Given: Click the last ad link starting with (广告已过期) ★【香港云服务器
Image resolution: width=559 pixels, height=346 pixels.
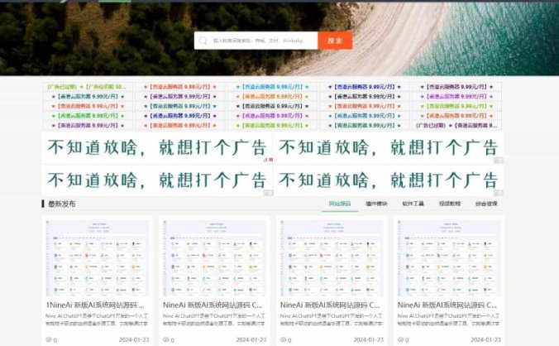Looking at the screenshot, I should 456,125.
